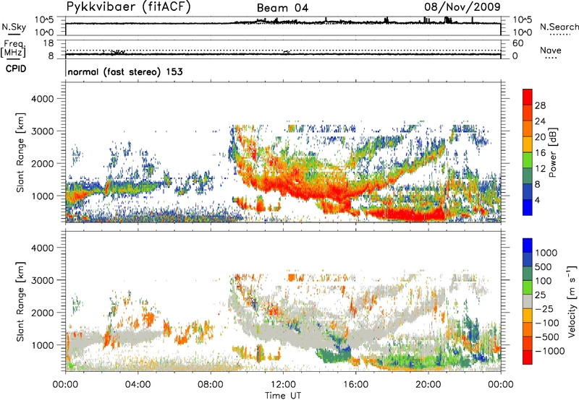Click the 20:00 time axis tick label
579x400 pixels.
428,385
